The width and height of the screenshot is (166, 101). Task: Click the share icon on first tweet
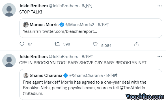click(137, 44)
